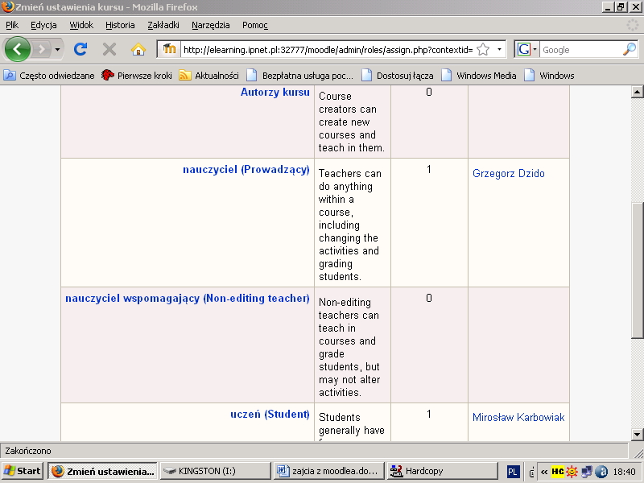Click the vertical scrollbar thumb
This screenshot has width=644, height=483.
[637, 270]
